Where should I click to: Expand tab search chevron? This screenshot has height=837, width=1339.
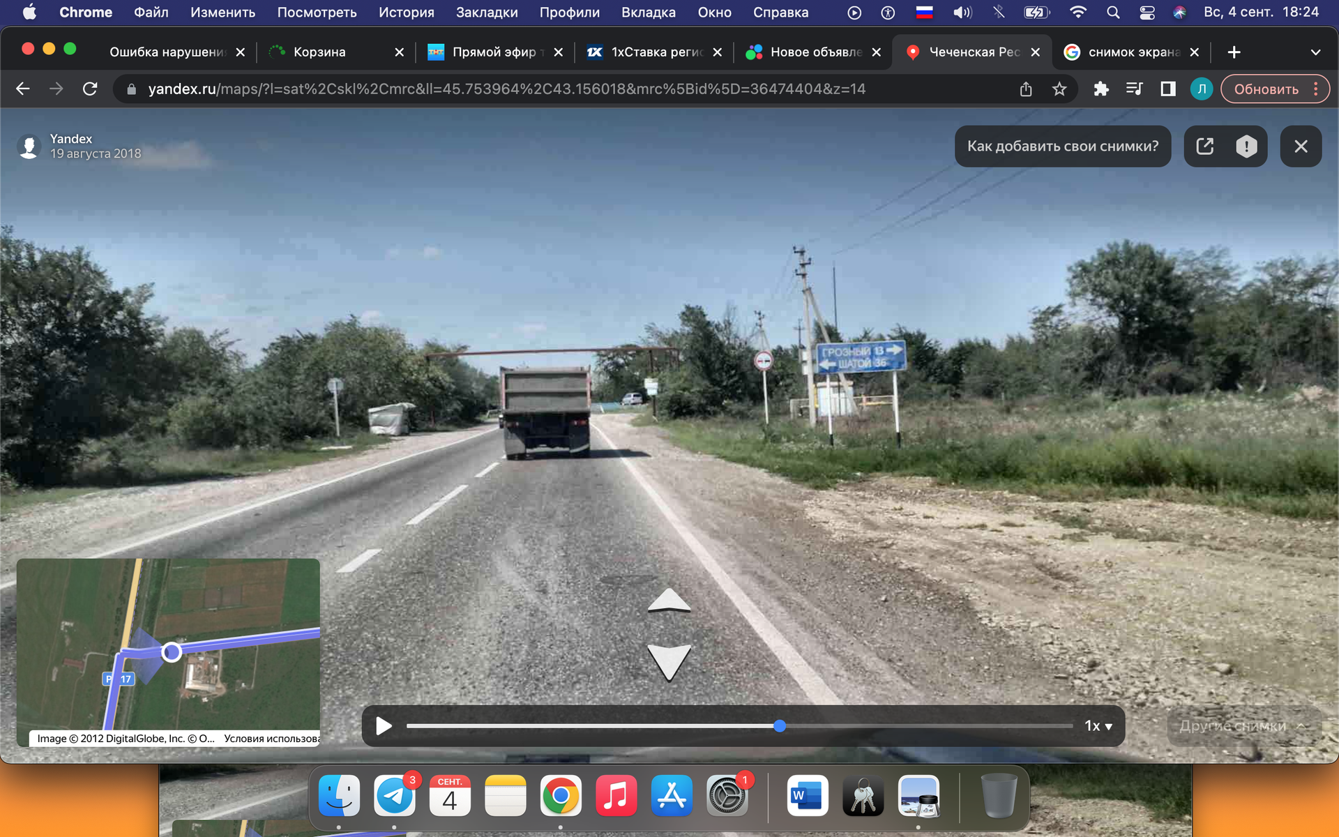[1315, 52]
